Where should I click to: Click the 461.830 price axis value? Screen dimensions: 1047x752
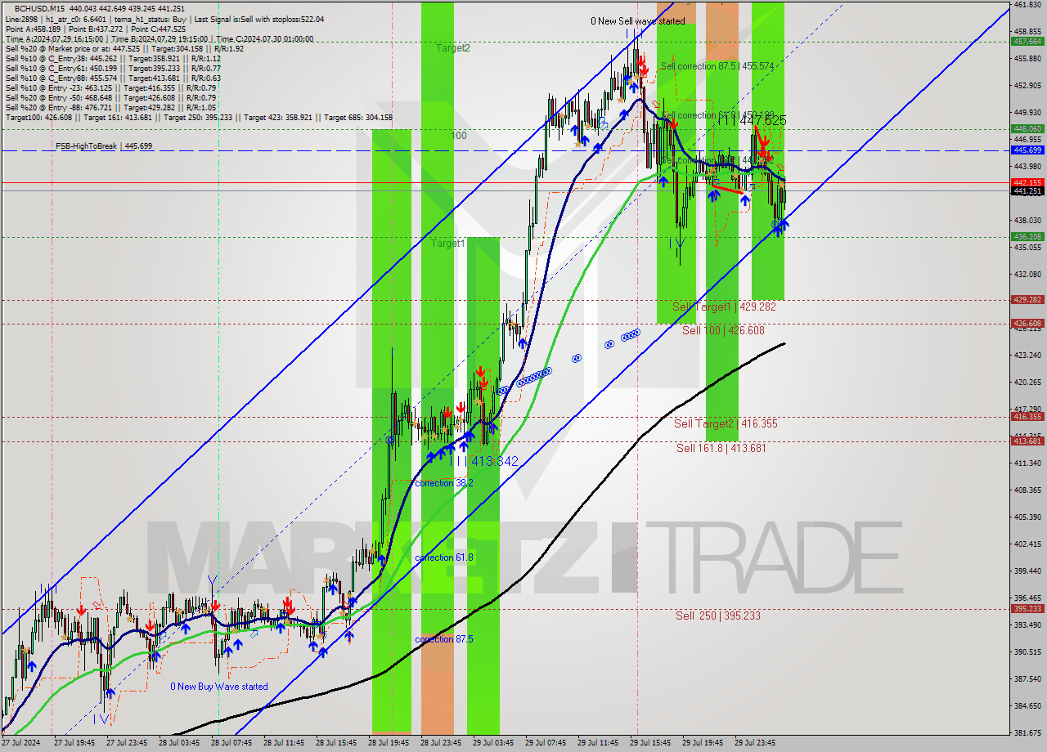1027,5
